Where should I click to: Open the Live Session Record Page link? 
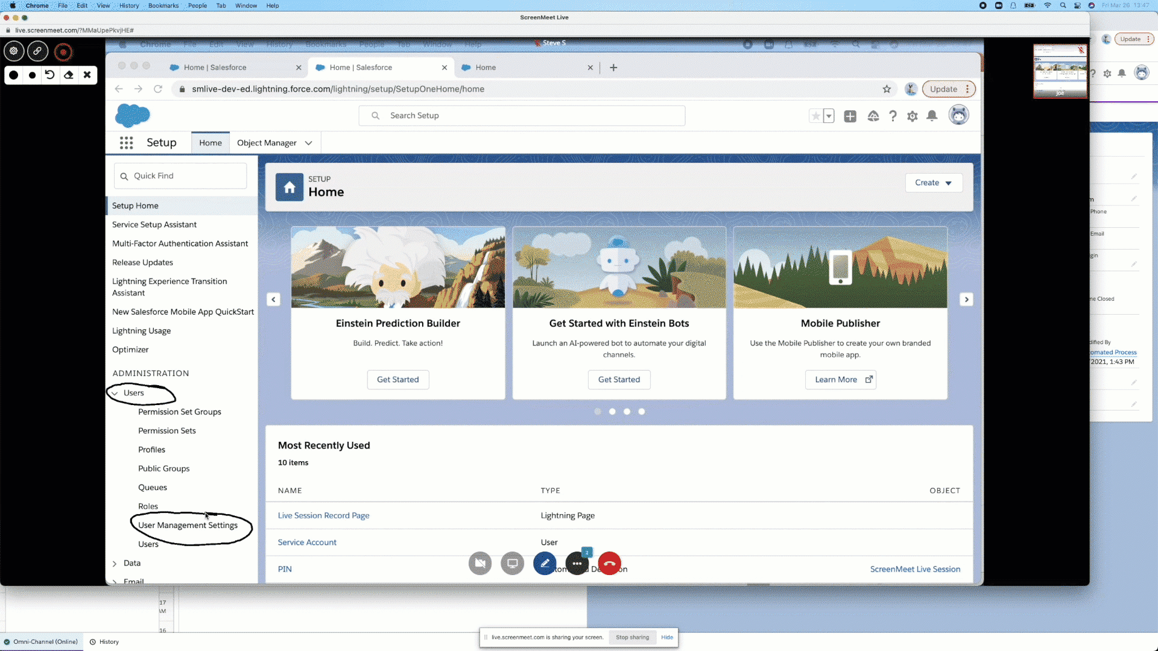click(324, 516)
